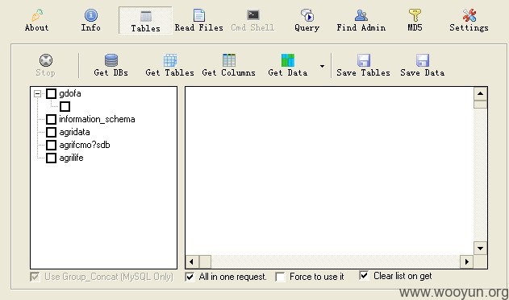509x300 pixels.
Task: Check the gdofa database checkbox
Action: 51,94
